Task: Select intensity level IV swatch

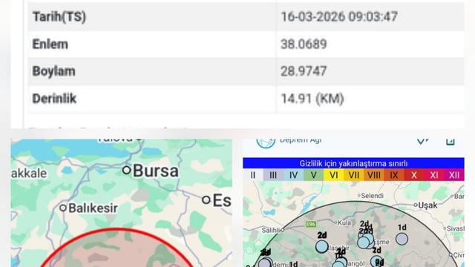Action: pyautogui.click(x=293, y=175)
